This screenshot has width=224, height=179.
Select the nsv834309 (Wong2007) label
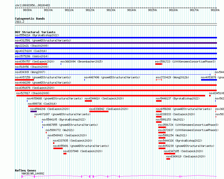(x=30, y=72)
